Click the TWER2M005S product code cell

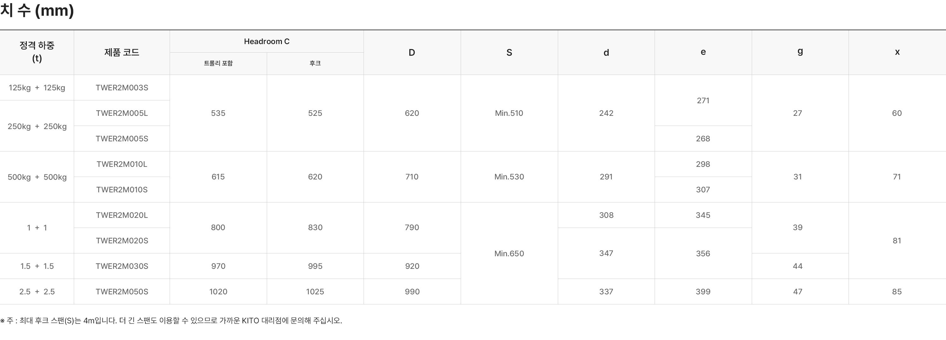coord(121,139)
